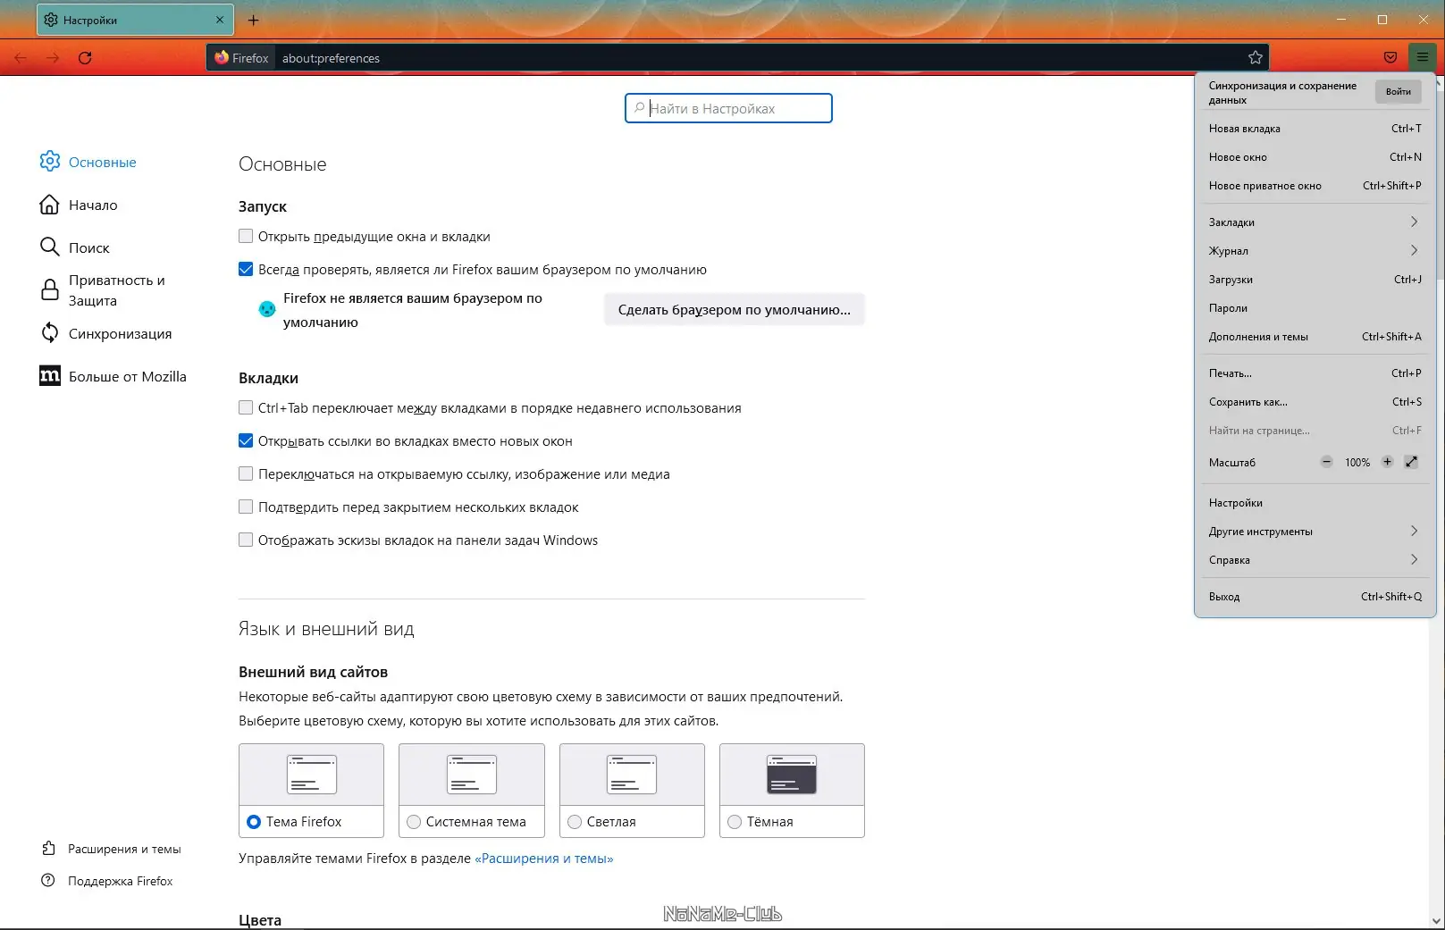
Task: Click the Системная тема preview thumbnail
Action: point(472,775)
